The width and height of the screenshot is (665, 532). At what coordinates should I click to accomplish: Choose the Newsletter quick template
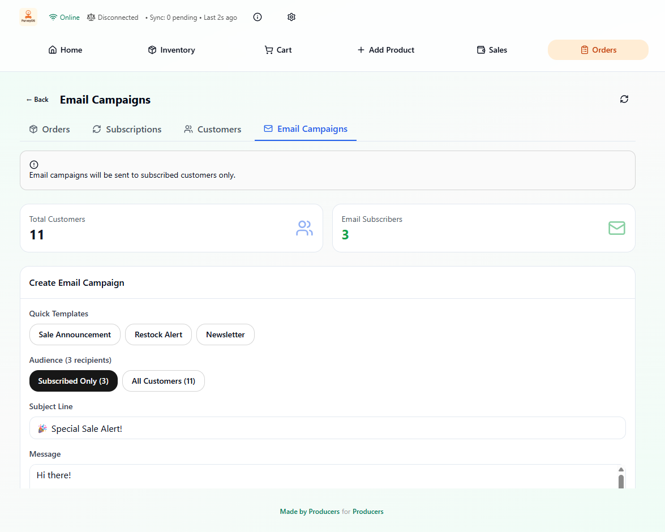(x=225, y=334)
